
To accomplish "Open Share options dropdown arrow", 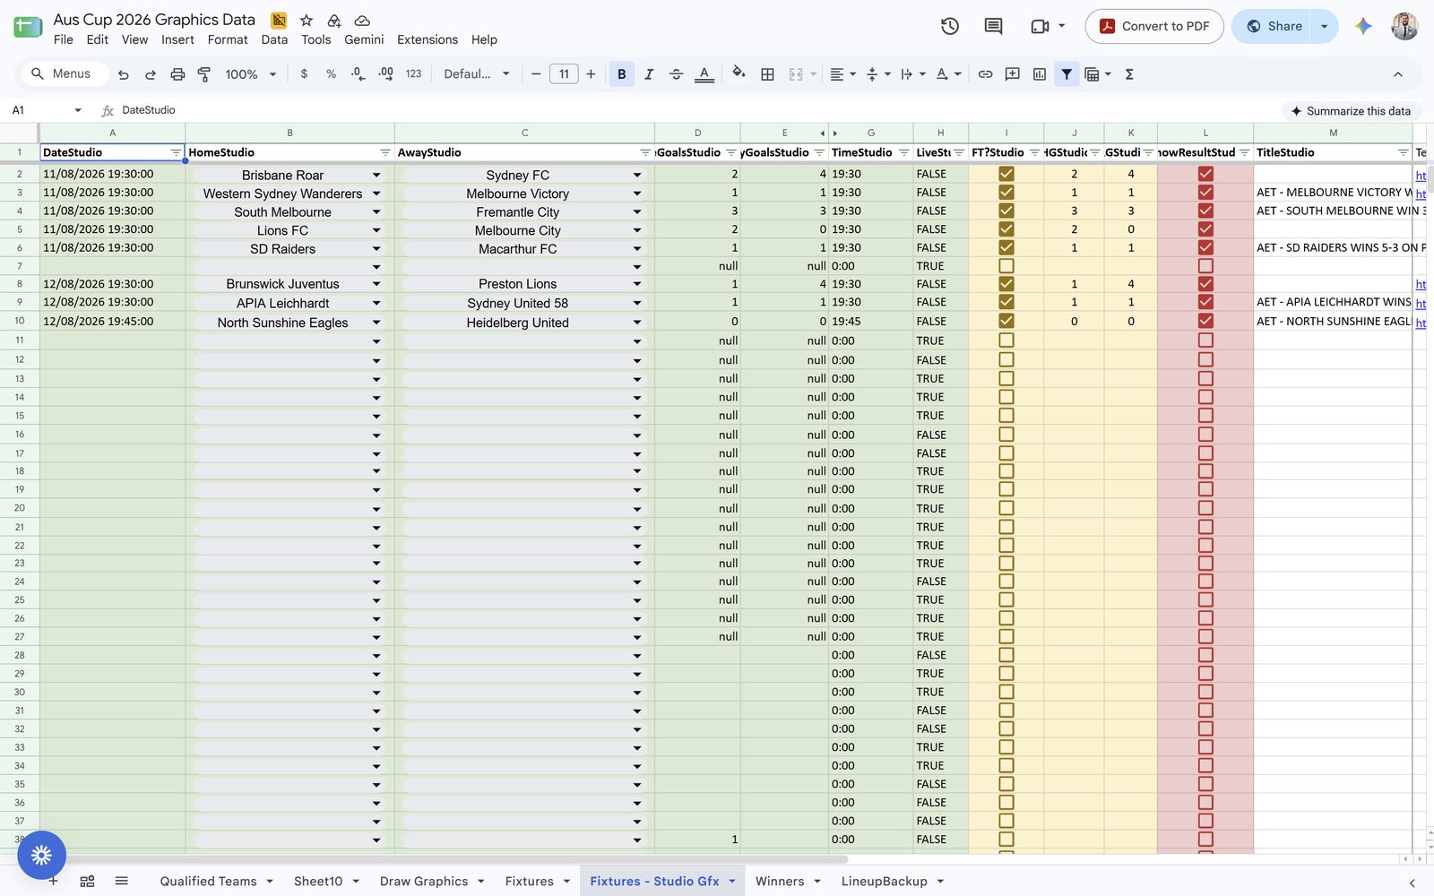I will 1324,26.
